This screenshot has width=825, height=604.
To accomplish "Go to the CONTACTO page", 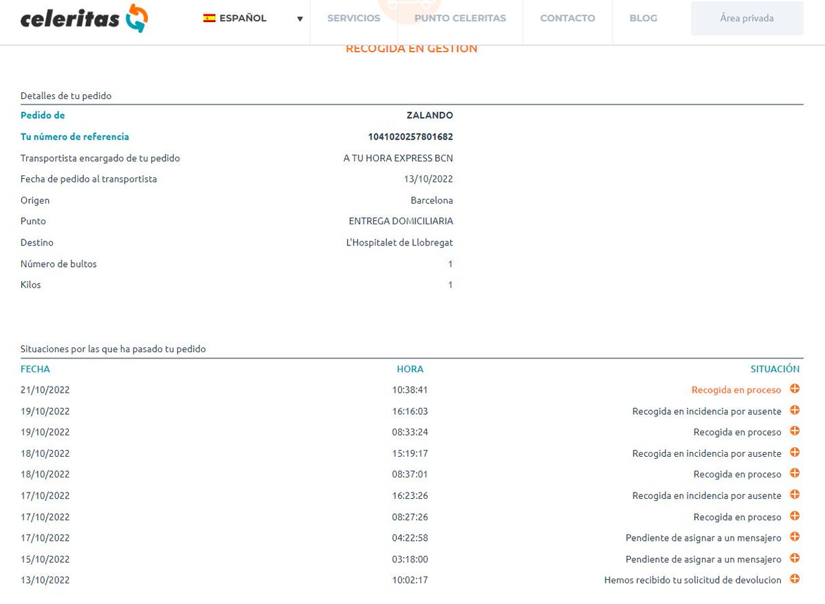I will [x=568, y=19].
